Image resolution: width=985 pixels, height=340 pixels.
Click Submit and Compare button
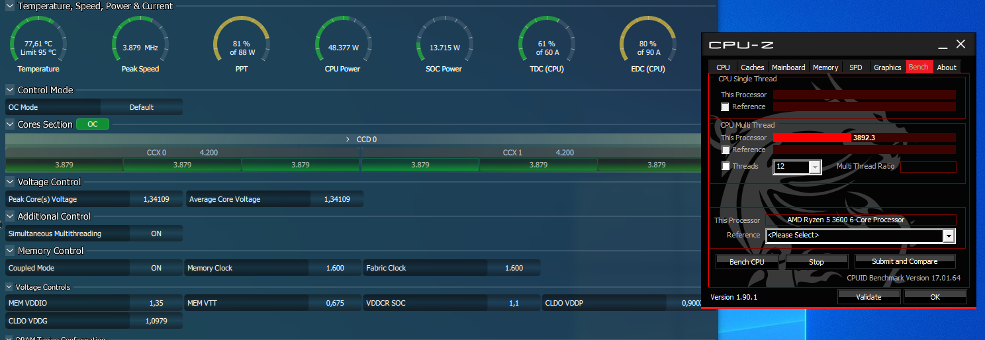coord(905,261)
